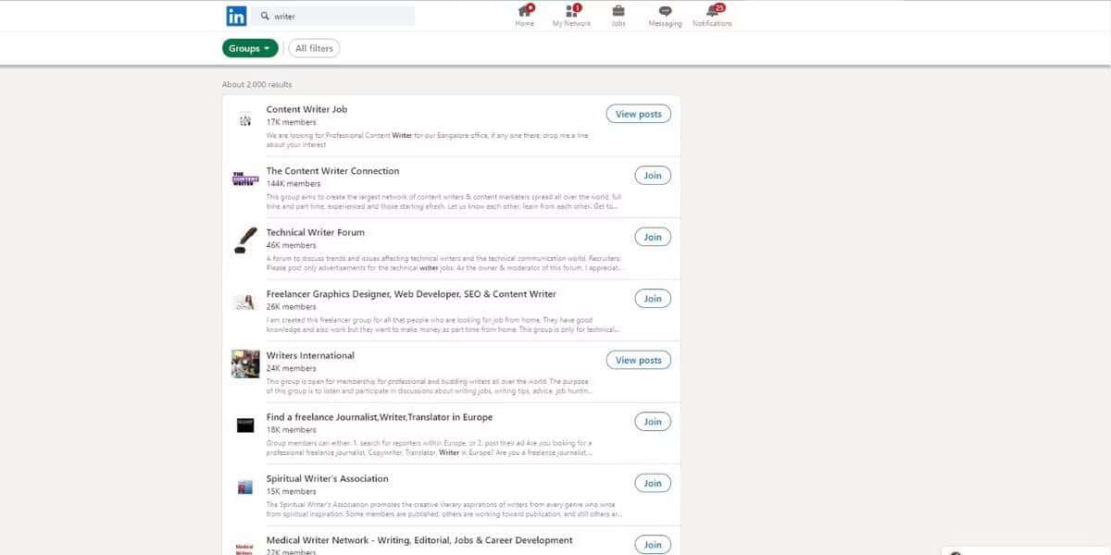Screen dimensions: 1111x555
Task: Click the 'About 2,000 results' text
Action: pyautogui.click(x=256, y=85)
